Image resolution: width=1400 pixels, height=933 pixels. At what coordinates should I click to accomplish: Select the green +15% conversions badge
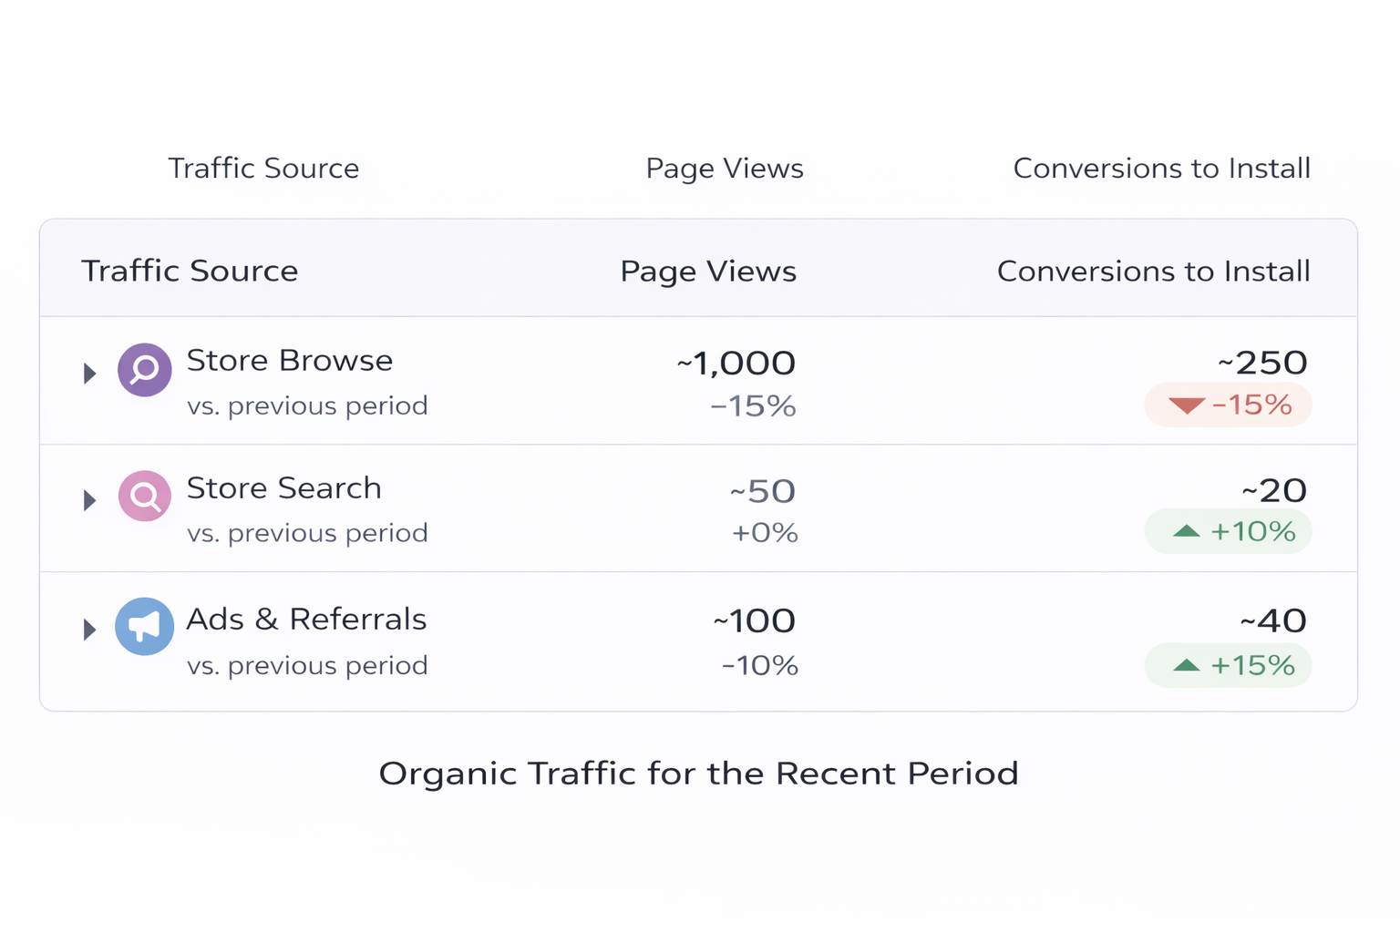tap(1228, 665)
